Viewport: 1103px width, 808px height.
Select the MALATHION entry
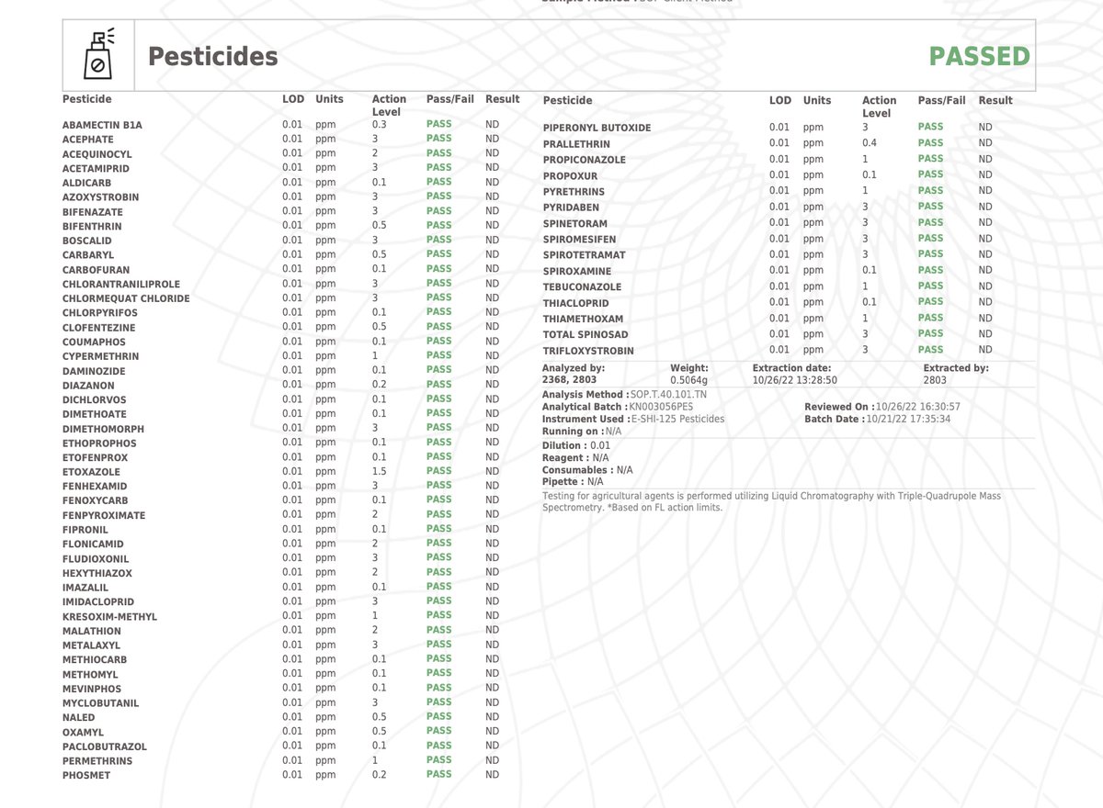click(x=91, y=631)
